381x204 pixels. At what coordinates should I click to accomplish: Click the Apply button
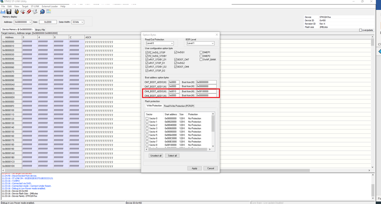click(195, 168)
